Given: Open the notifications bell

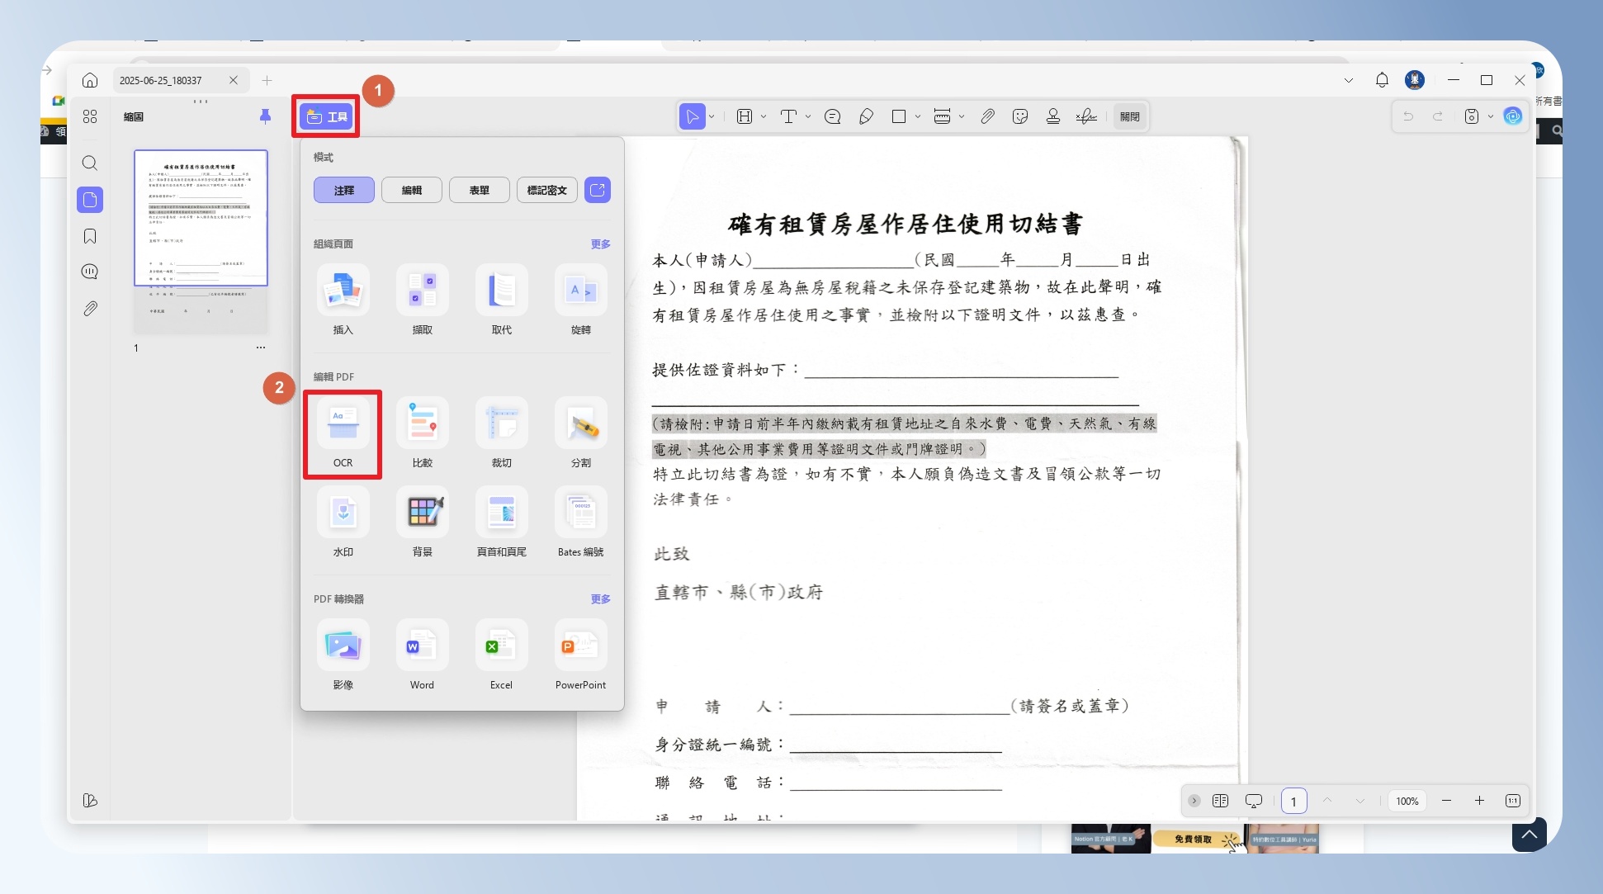Looking at the screenshot, I should tap(1382, 80).
